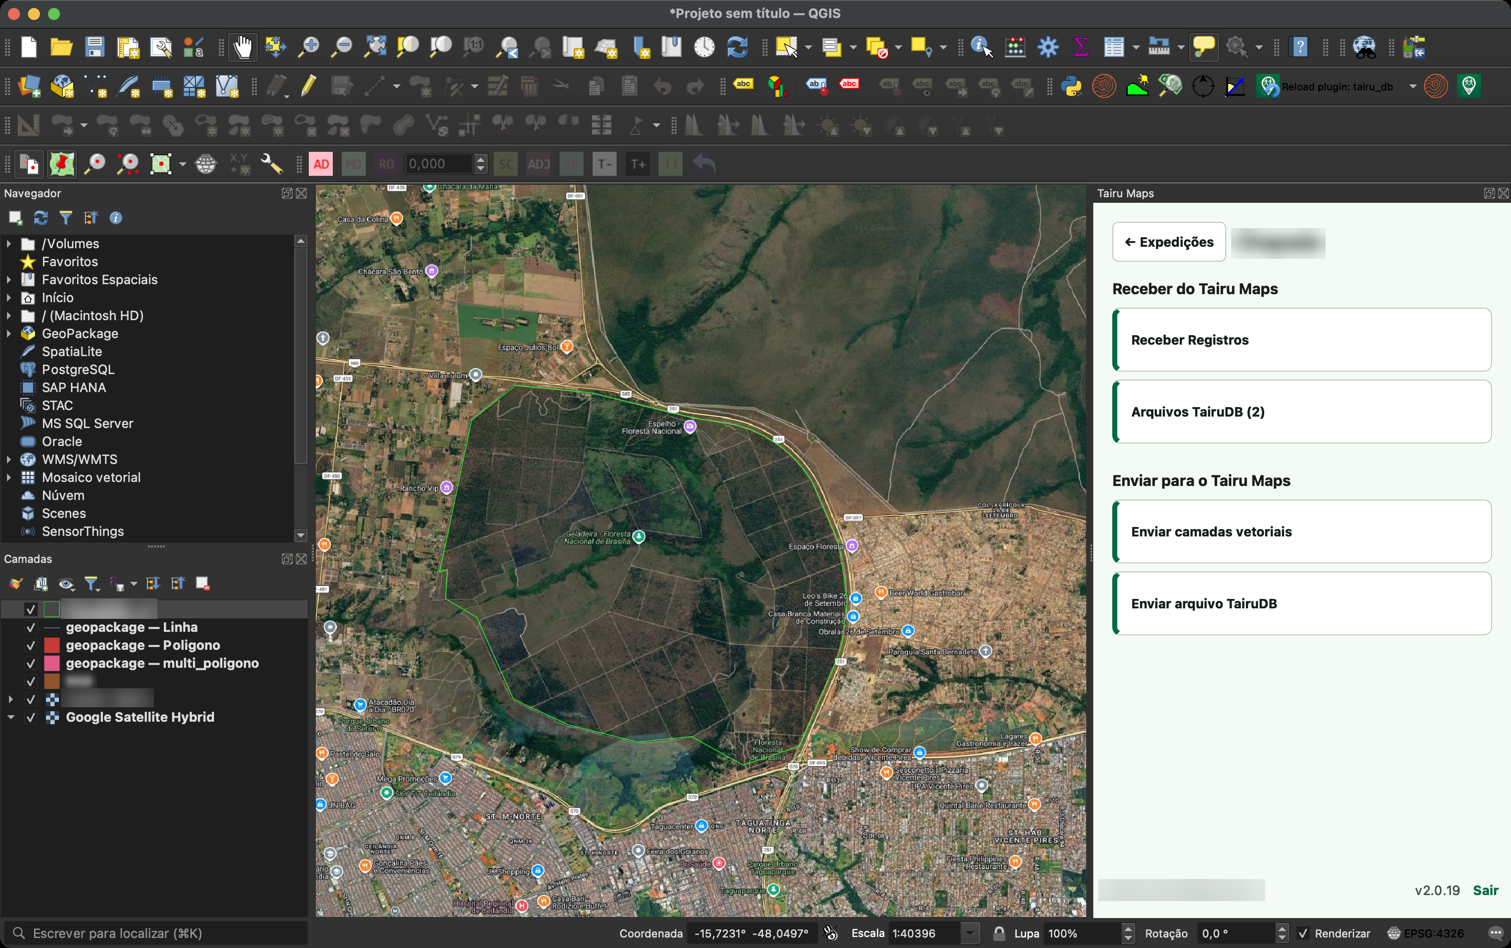Click the Zoom Full extent icon
Image resolution: width=1511 pixels, height=948 pixels.
375,47
